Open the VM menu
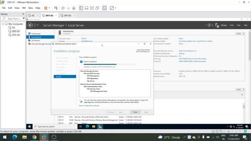The image size is (251, 141). 24,8
